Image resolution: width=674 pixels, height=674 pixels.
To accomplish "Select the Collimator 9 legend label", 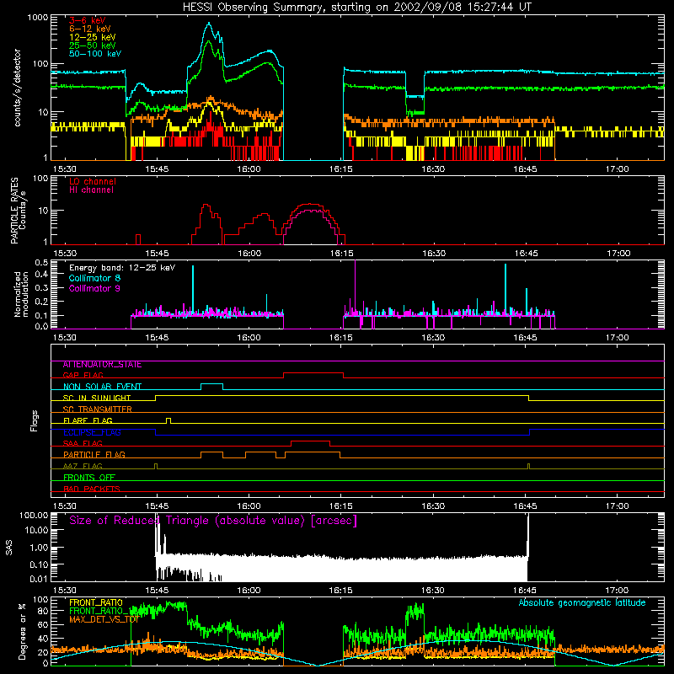I will (94, 288).
